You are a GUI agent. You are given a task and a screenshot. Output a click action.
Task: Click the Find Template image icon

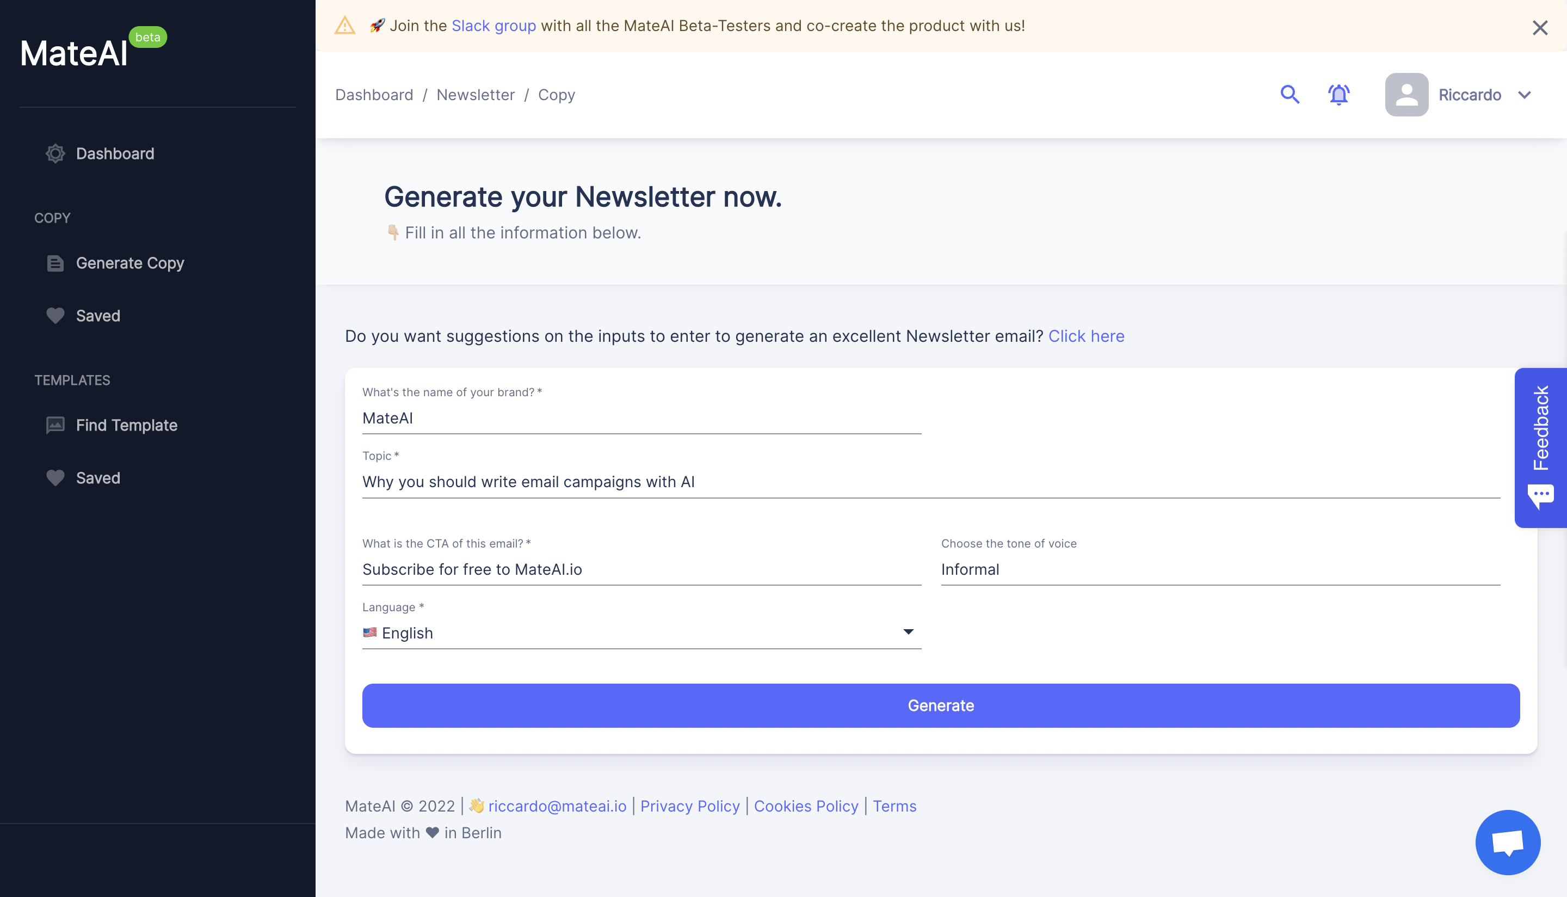(55, 425)
